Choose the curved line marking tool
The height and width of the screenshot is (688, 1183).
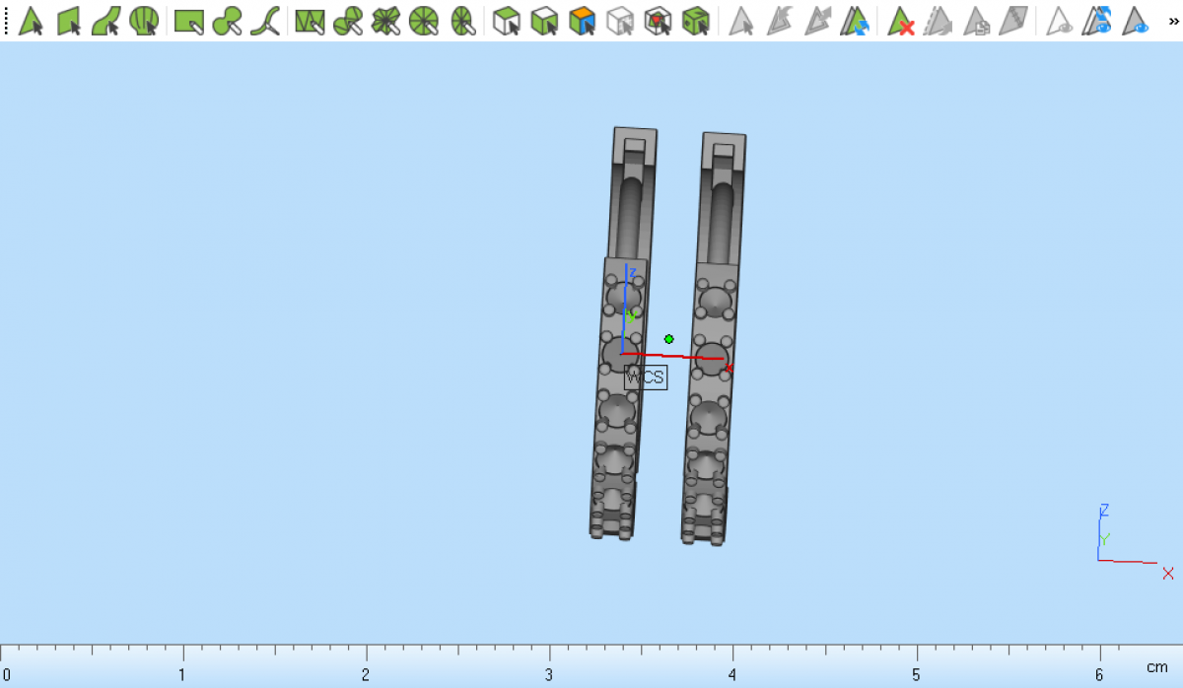[265, 21]
